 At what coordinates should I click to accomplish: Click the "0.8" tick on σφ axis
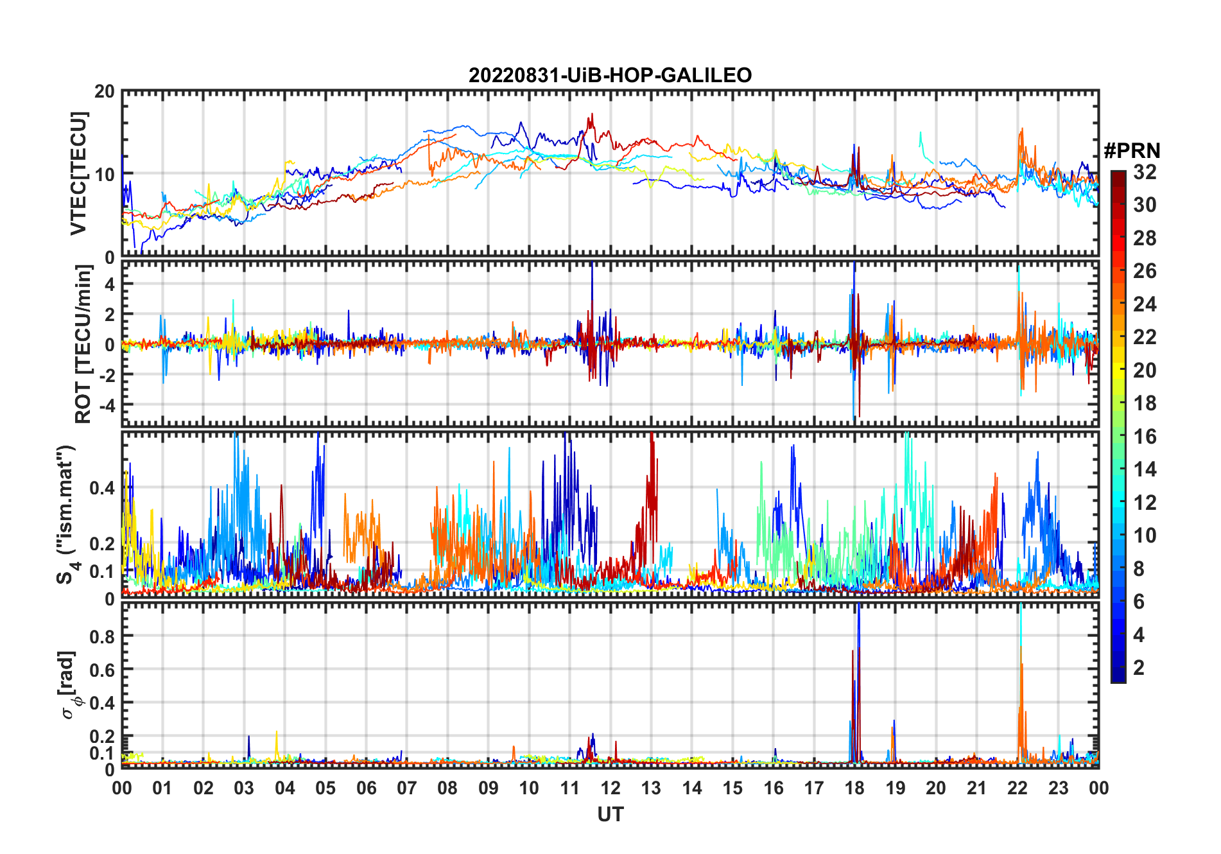pos(102,636)
